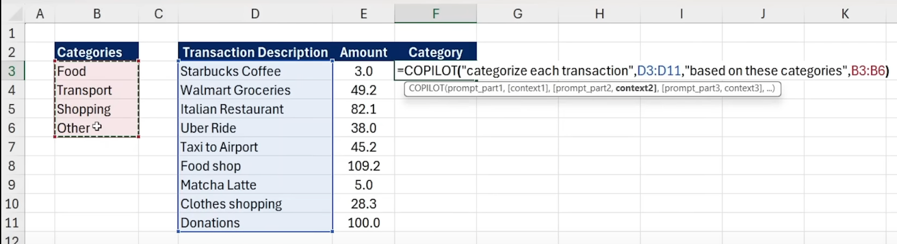This screenshot has width=897, height=244.
Task: Click the amount 109.2 cell
Action: coord(363,166)
